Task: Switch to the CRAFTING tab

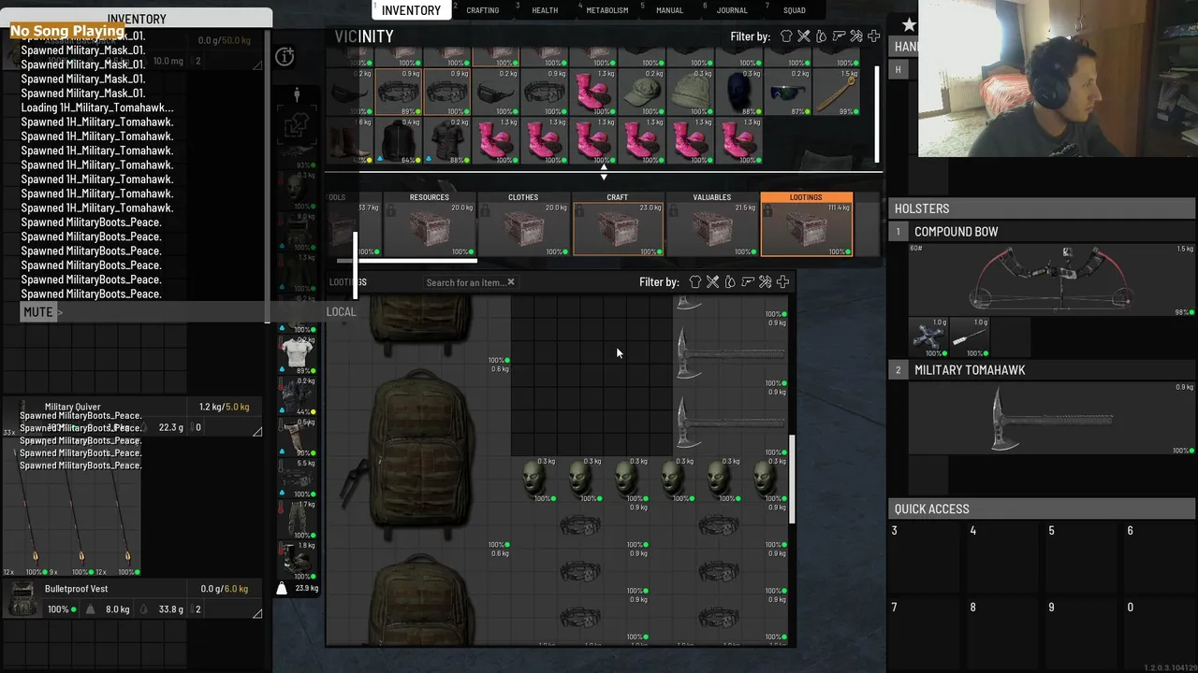Action: (x=483, y=10)
